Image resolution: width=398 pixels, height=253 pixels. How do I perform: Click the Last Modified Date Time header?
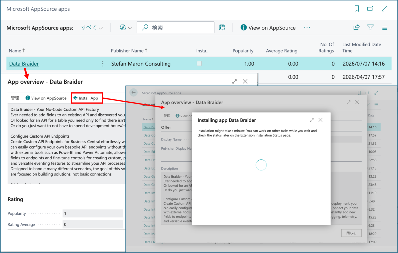362,47
